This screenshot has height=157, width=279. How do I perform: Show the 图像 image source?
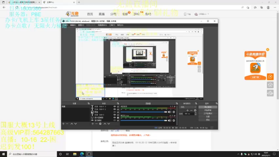pos(115,112)
